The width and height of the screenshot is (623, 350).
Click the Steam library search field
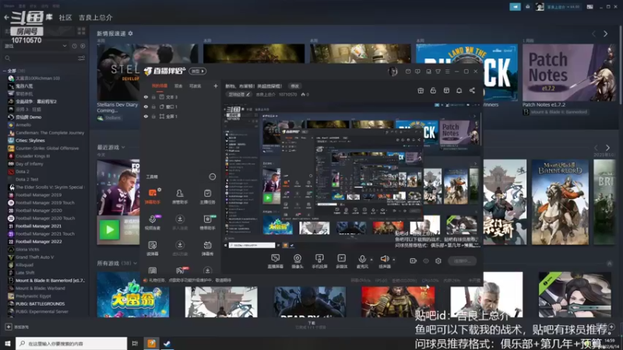pyautogui.click(x=40, y=58)
